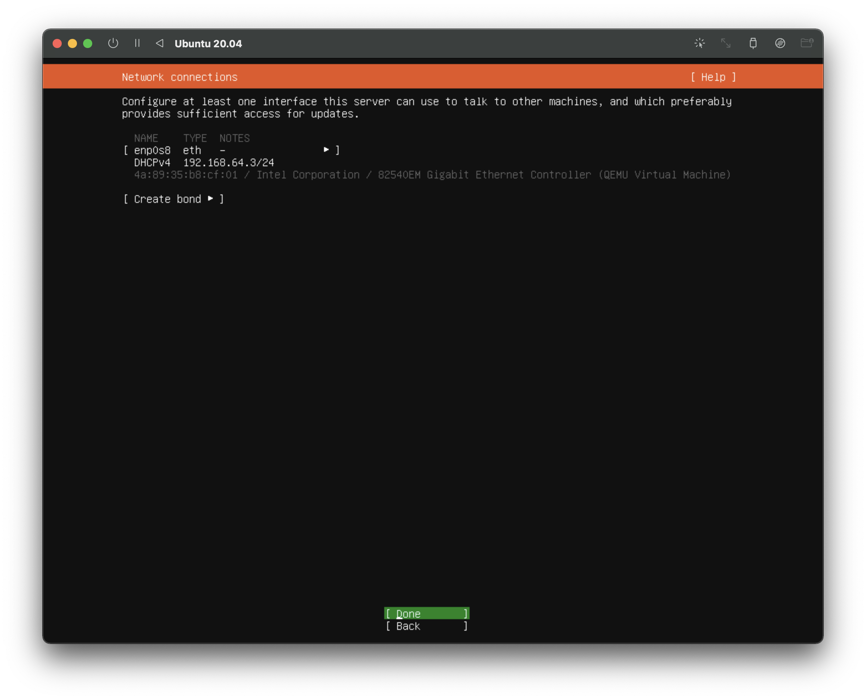
Task: Minimize the VM window with yellow button
Action: (72, 43)
